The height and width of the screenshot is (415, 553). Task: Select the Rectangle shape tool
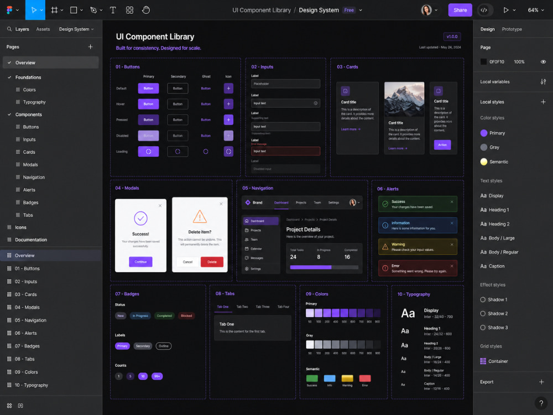click(x=74, y=10)
